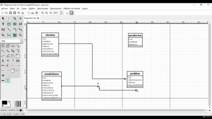Click the Cut scissors icon
Image resolution: width=212 pixels, height=119 pixels.
point(32,13)
